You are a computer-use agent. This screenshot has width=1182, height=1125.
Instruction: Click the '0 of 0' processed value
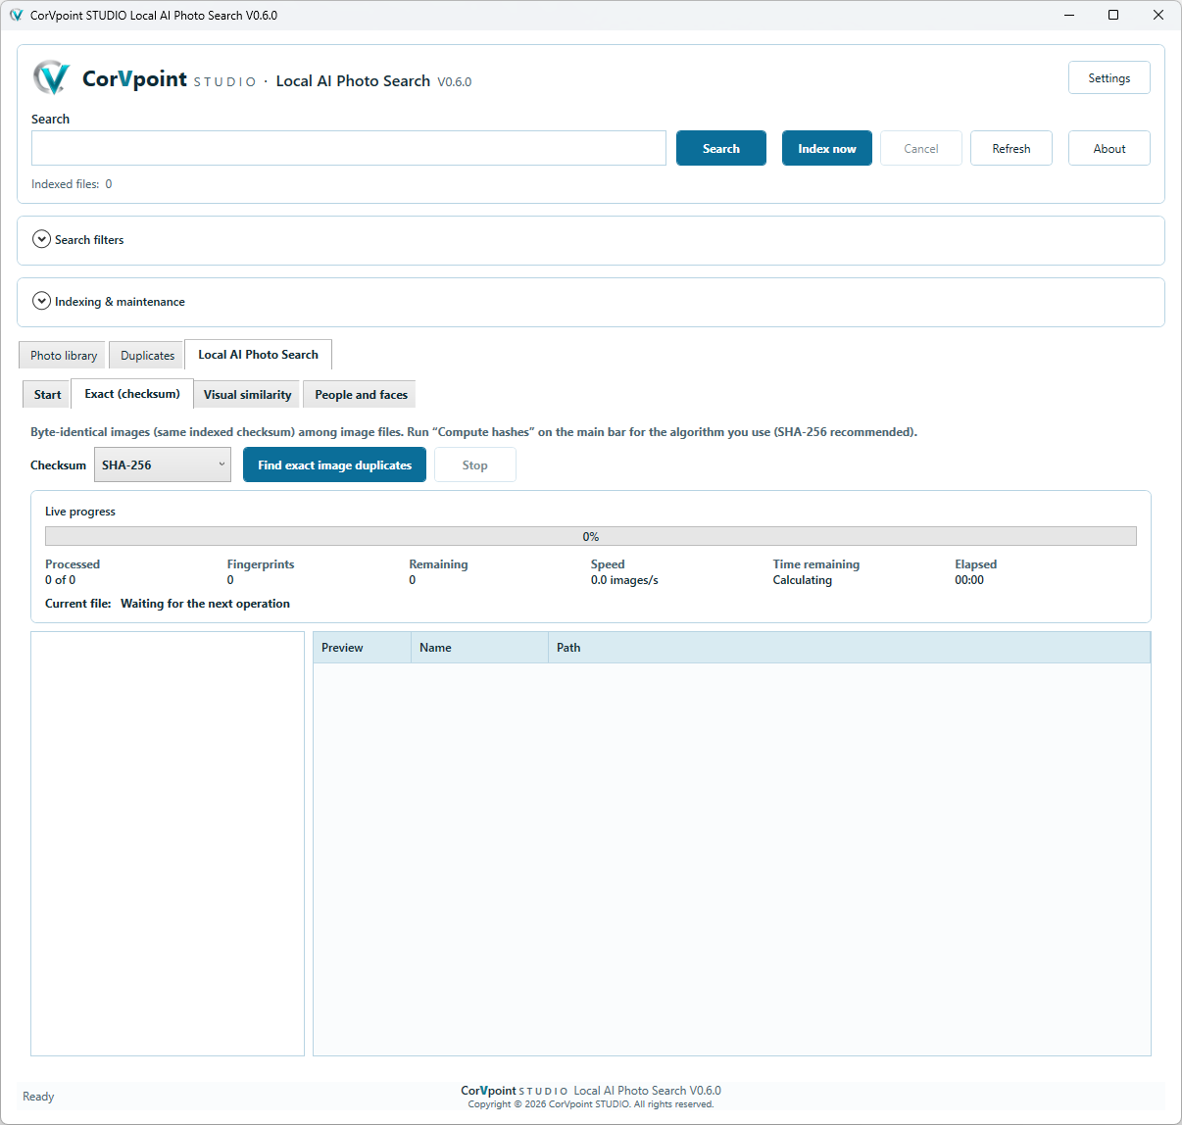click(60, 579)
